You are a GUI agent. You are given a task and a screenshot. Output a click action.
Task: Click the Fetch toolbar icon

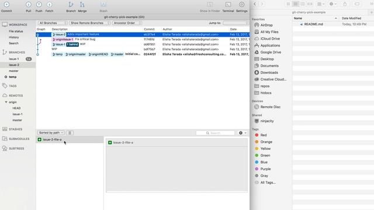pos(49,5)
